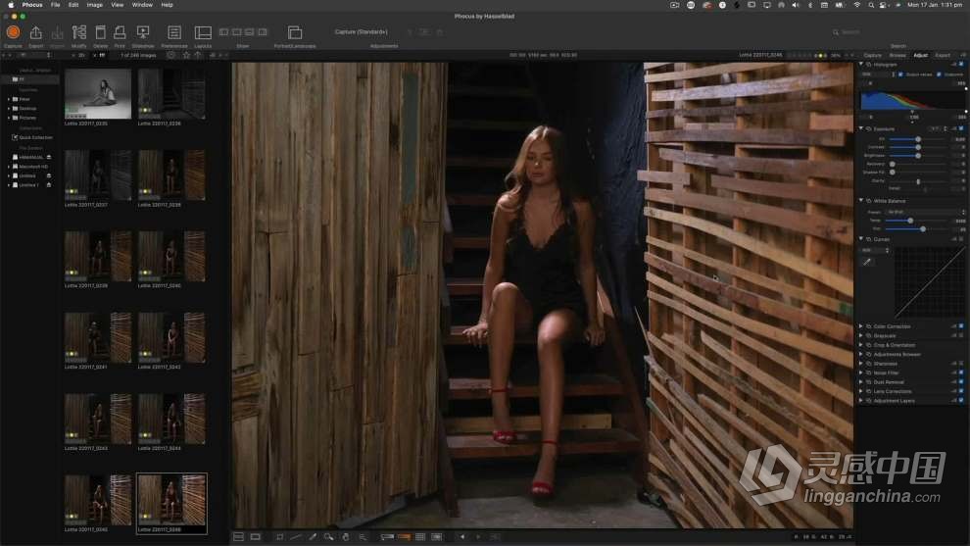The width and height of the screenshot is (970, 546).
Task: Toggle the Output values checkbox
Action: pos(900,74)
